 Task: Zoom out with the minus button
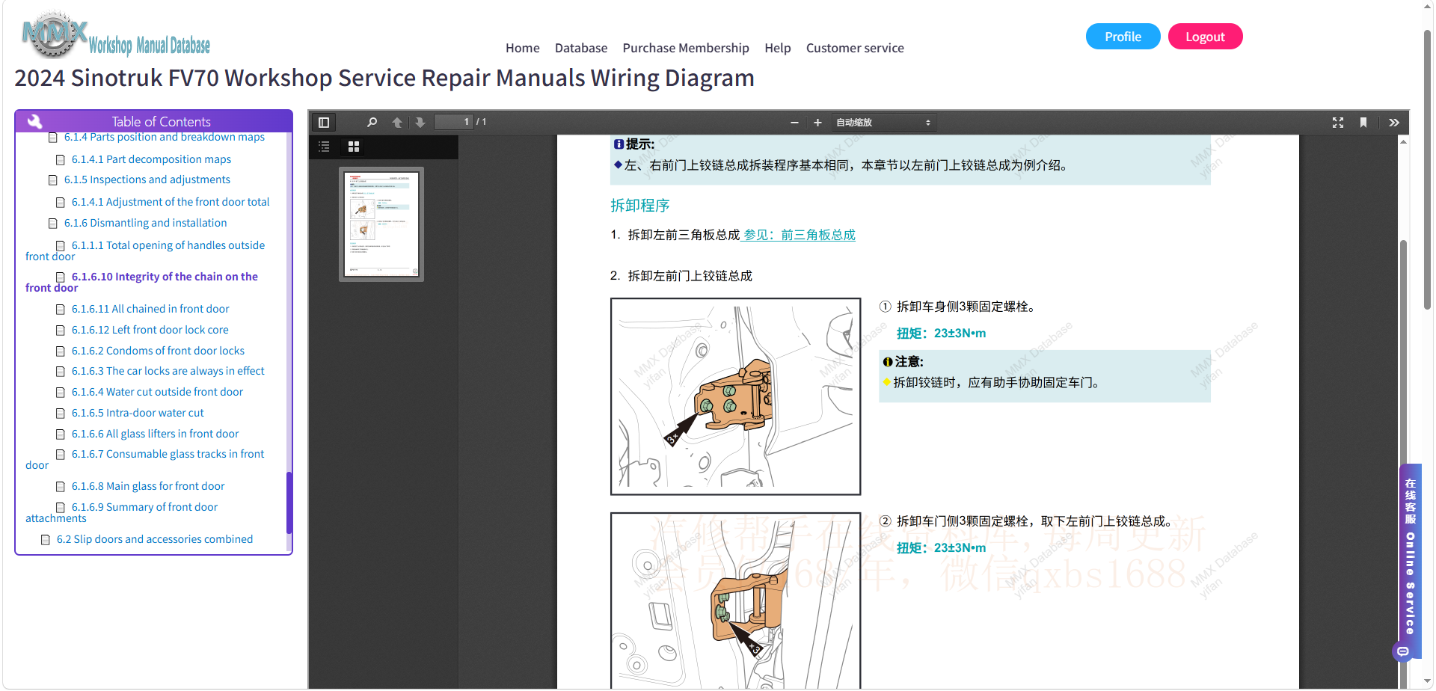pyautogui.click(x=794, y=122)
